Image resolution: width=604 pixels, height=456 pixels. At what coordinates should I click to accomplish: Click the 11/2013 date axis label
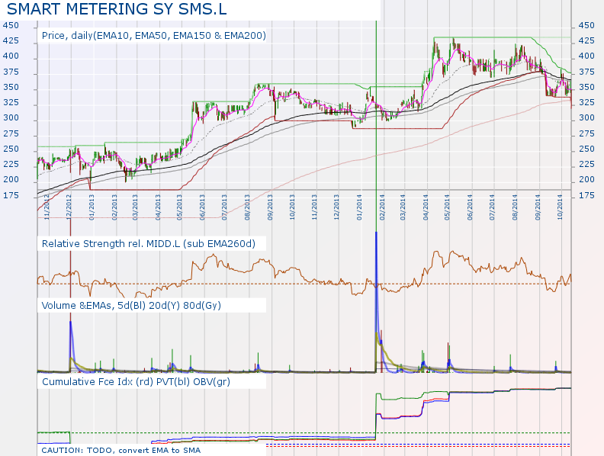click(x=314, y=207)
